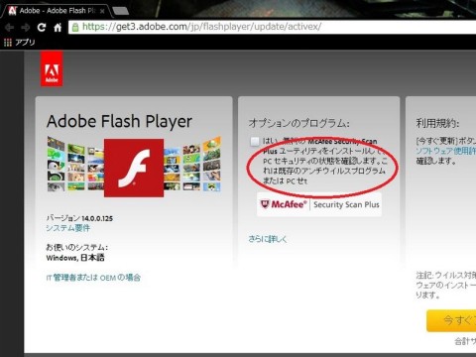The image size is (476, 357).
Task: Reload the page with the refresh icon
Action: coord(42,27)
